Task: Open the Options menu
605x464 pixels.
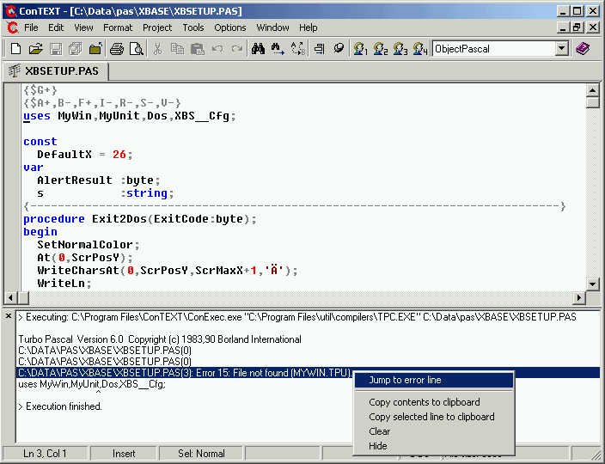Action: [x=230, y=27]
